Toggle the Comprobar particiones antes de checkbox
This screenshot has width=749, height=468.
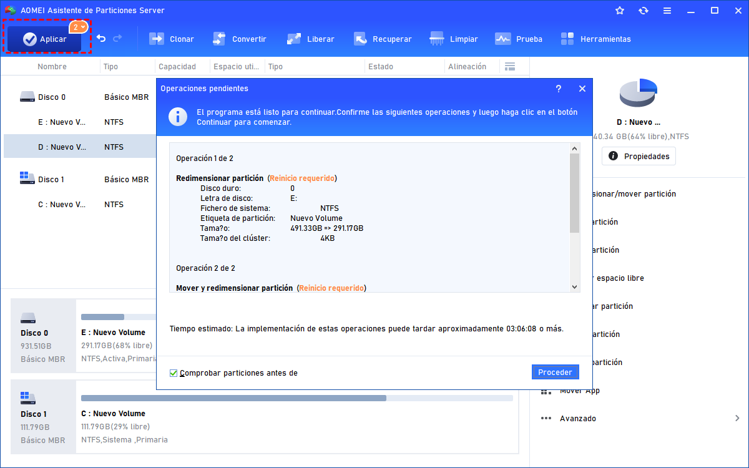pos(174,373)
